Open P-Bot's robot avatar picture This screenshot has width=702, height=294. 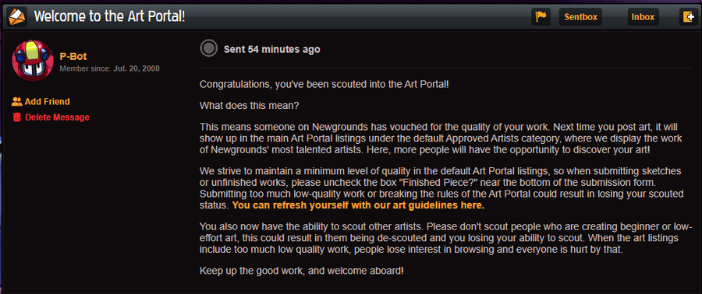33,60
